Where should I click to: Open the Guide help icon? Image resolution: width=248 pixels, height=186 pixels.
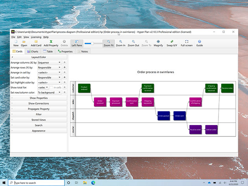200,43
